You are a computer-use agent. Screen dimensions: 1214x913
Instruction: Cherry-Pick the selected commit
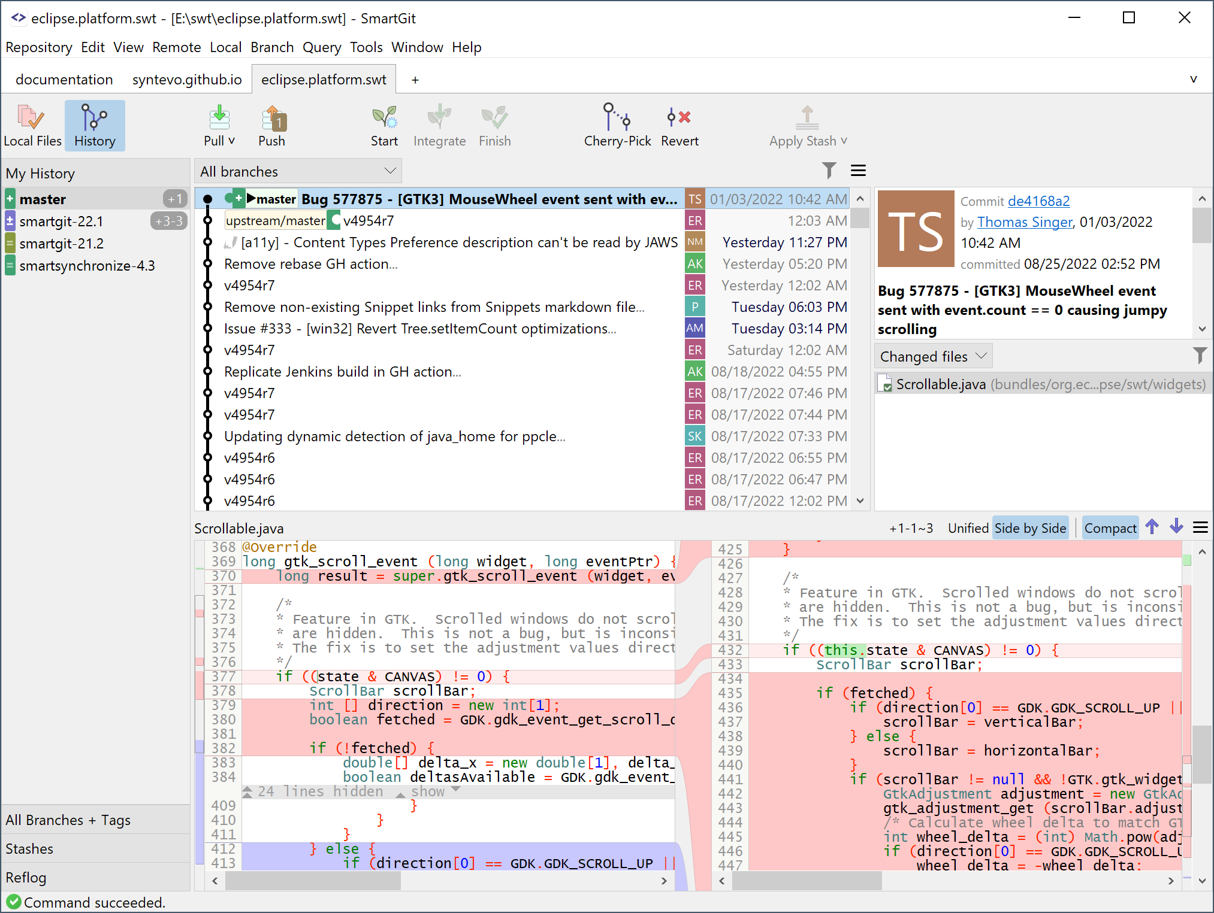[617, 126]
